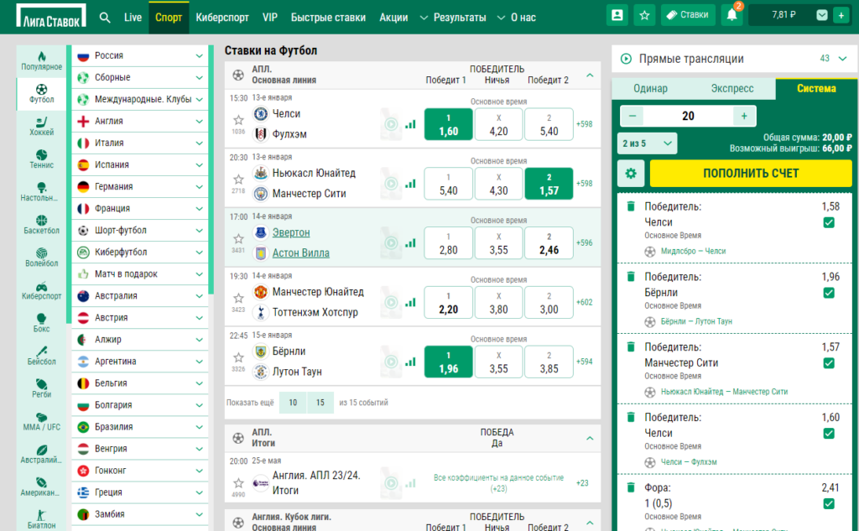Uncheck the Челси 1,60 bet checkbox
Screen dimensions: 859x531
pos(829,434)
